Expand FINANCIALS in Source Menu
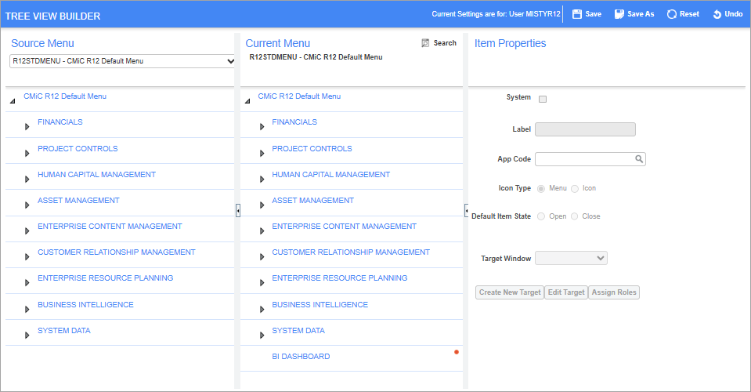The width and height of the screenshot is (751, 392). [27, 127]
